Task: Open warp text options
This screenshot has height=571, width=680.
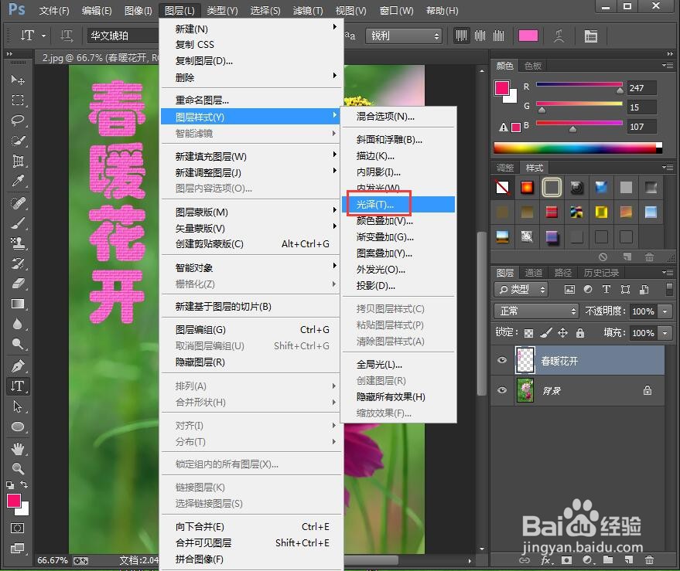Action: coord(559,36)
